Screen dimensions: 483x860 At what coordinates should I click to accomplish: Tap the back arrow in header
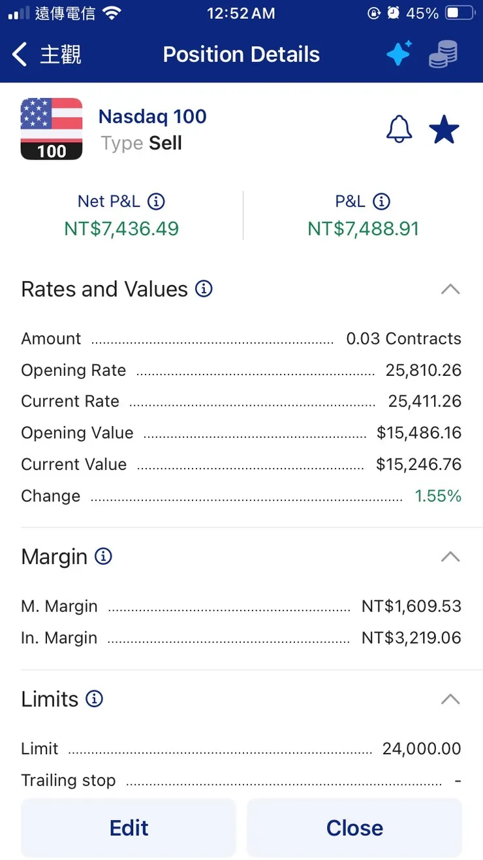click(20, 55)
